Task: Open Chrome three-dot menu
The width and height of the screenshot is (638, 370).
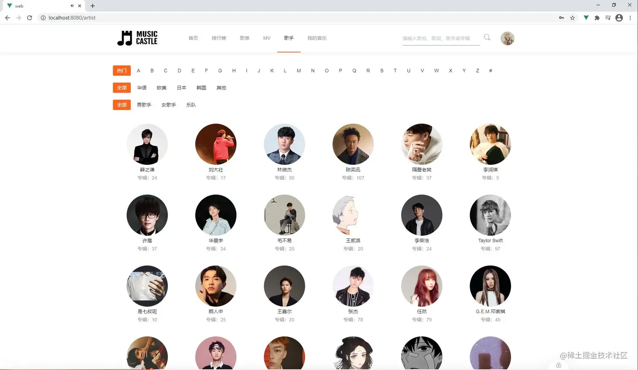Action: click(x=630, y=18)
